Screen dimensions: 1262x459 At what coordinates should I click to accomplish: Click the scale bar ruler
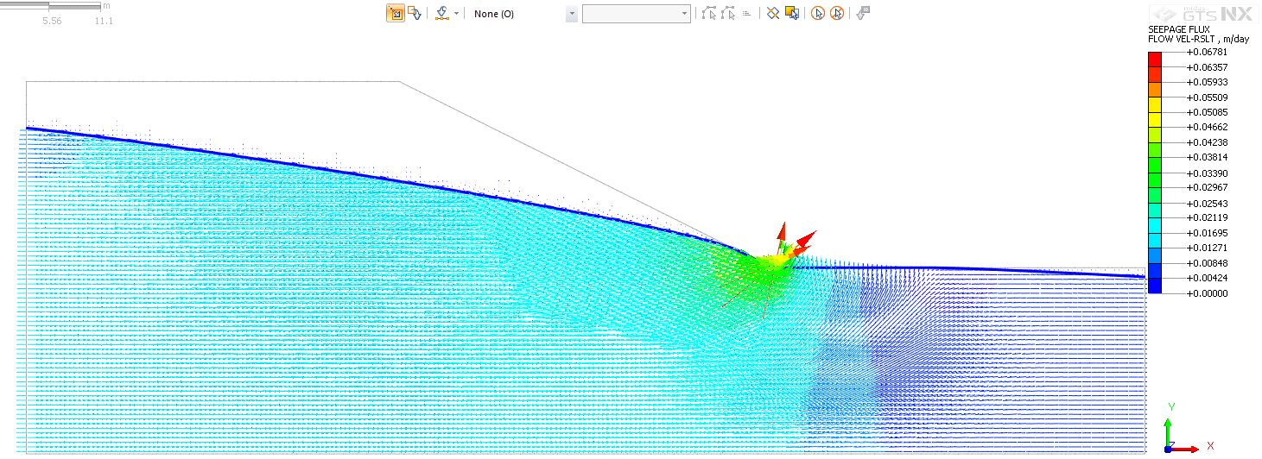[x=59, y=7]
